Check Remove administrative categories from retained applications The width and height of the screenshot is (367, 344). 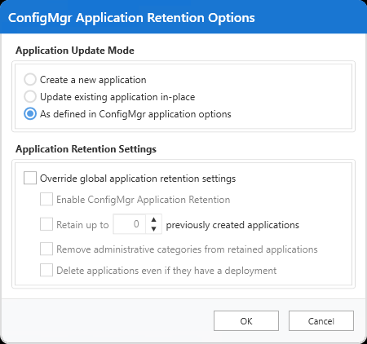pyautogui.click(x=46, y=249)
